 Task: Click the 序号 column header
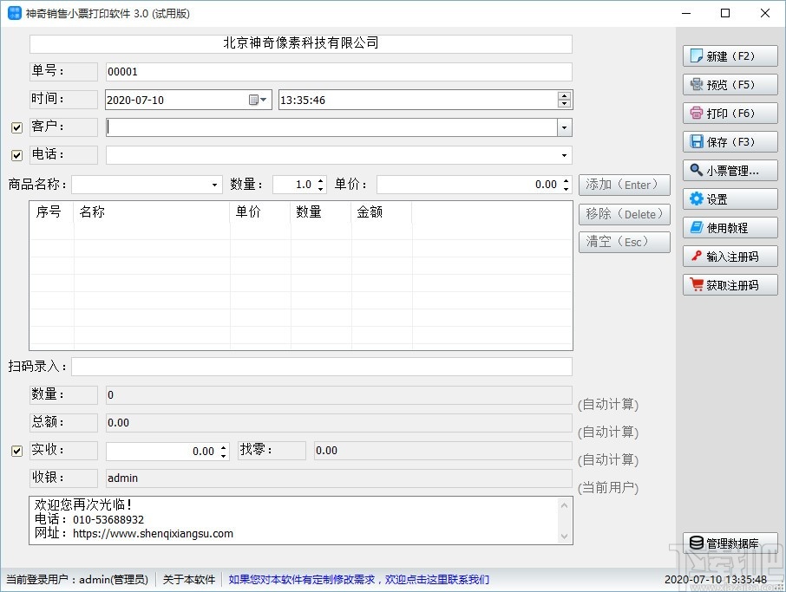tap(52, 211)
